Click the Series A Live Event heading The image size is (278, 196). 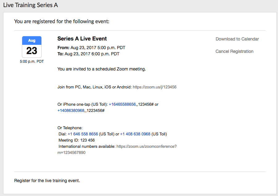82,39
